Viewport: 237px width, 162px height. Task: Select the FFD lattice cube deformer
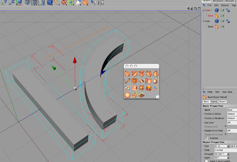click(x=134, y=81)
